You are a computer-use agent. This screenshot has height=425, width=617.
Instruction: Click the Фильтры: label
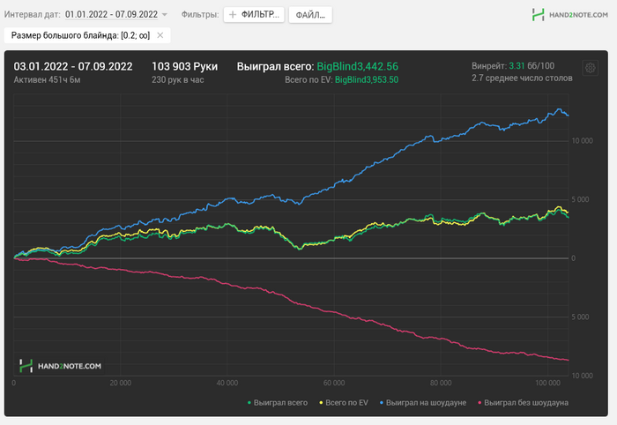200,15
